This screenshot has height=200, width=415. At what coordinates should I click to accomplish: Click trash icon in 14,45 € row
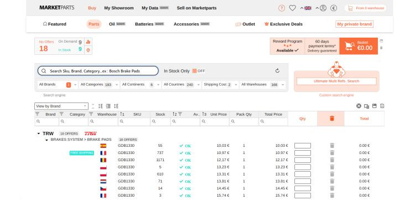[332, 188]
